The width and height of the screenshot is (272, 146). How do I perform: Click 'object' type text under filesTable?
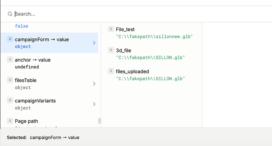tap(23, 88)
